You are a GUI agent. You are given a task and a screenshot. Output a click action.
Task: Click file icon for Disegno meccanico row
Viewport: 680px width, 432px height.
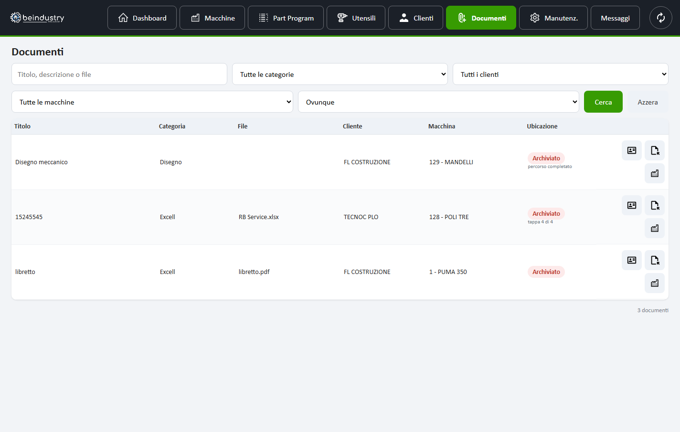[x=655, y=150]
